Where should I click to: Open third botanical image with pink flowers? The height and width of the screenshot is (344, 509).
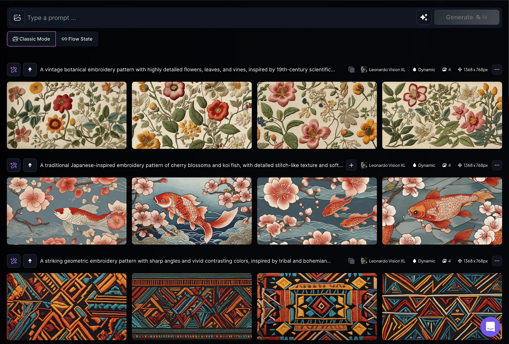(x=317, y=115)
